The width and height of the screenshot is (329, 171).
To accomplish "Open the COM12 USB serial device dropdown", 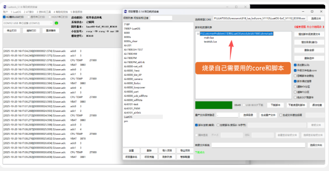I will click(x=28, y=23).
